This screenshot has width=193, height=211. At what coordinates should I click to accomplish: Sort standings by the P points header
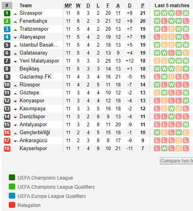point(143,6)
